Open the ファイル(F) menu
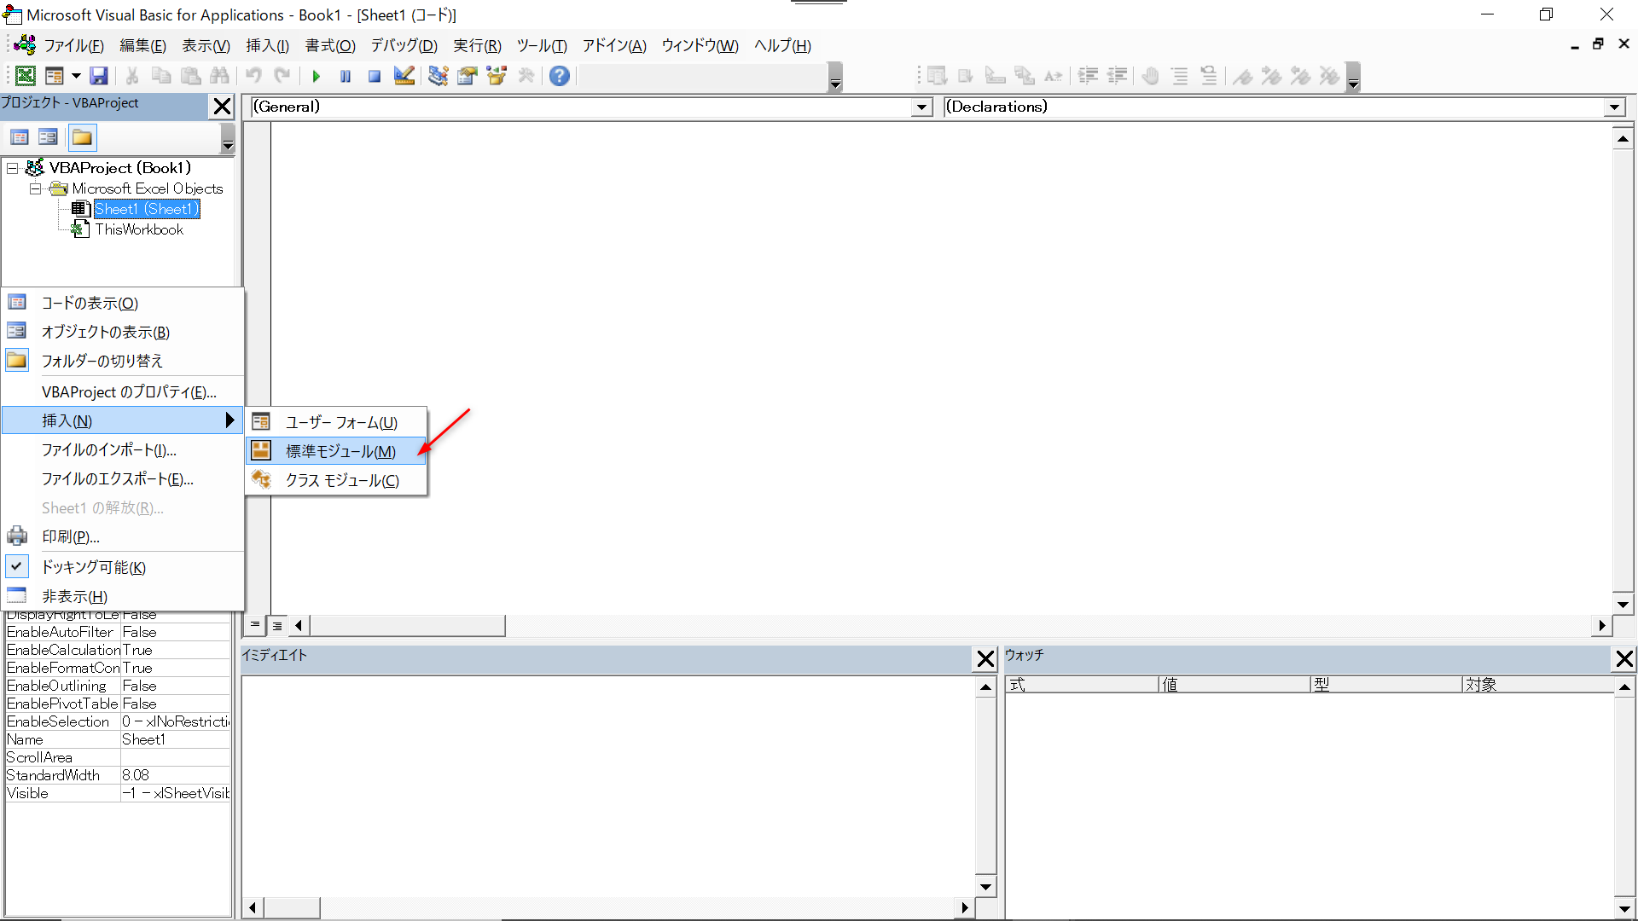1638x921 pixels. tap(73, 46)
